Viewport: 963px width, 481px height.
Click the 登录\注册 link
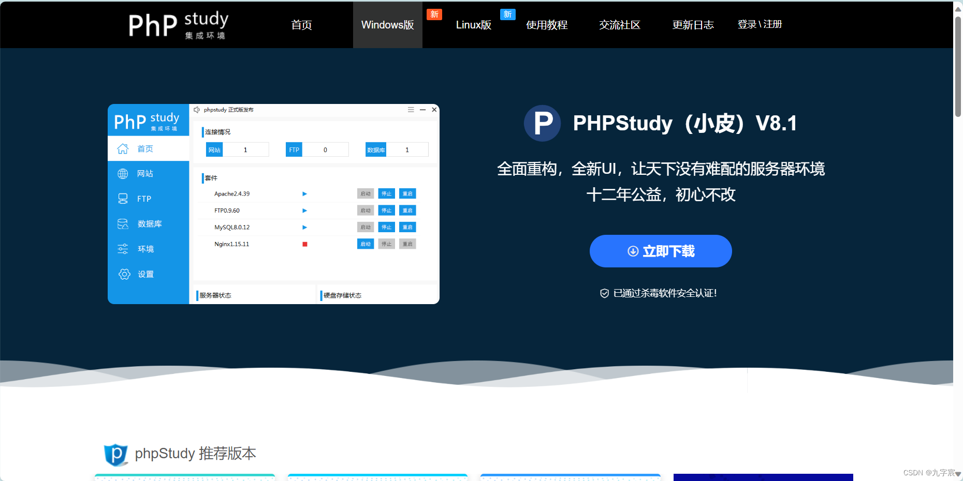coord(760,24)
